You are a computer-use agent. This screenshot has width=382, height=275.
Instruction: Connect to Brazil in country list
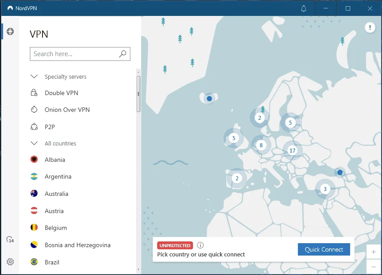coord(52,262)
